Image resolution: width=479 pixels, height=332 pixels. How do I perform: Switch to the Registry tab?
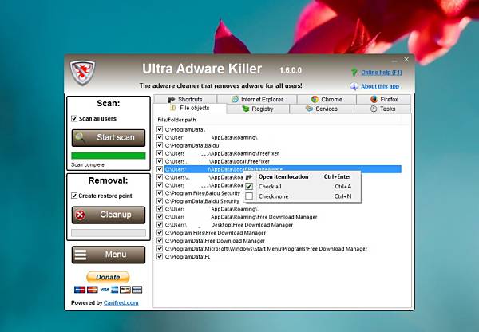pos(258,109)
